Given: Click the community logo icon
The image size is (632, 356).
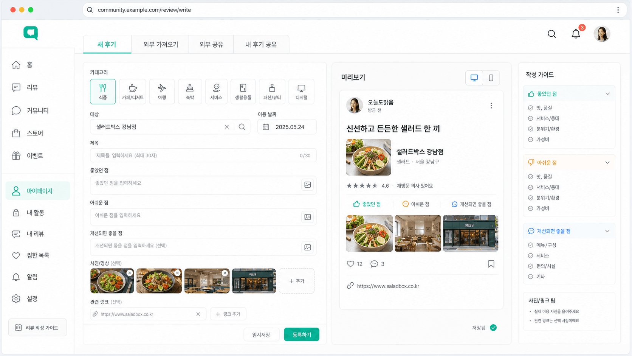Looking at the screenshot, I should 31,33.
